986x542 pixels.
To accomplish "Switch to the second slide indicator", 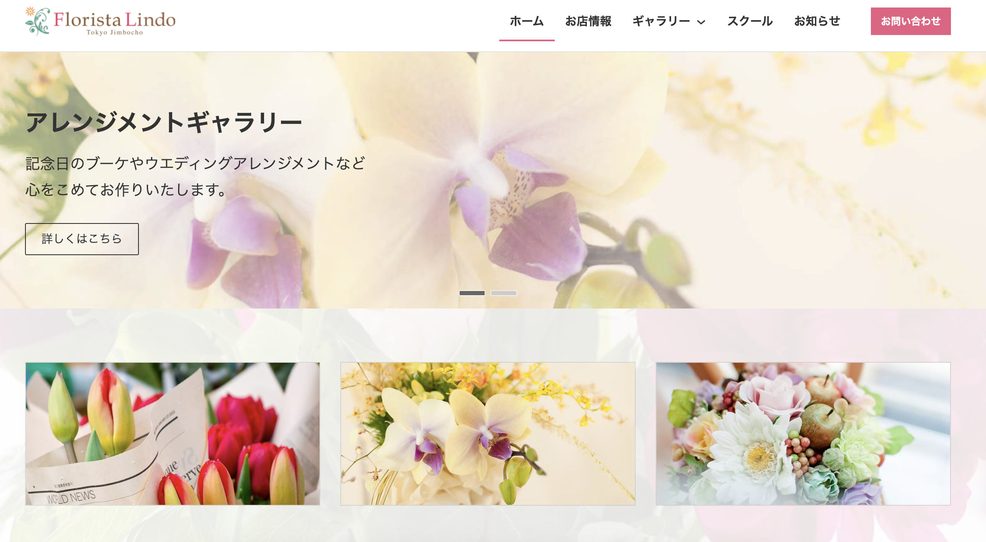I will click(x=504, y=293).
